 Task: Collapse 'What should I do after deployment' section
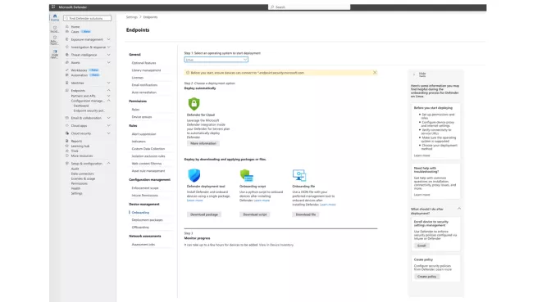(459, 209)
